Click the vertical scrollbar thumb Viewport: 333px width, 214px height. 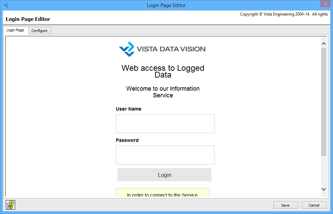(324, 102)
